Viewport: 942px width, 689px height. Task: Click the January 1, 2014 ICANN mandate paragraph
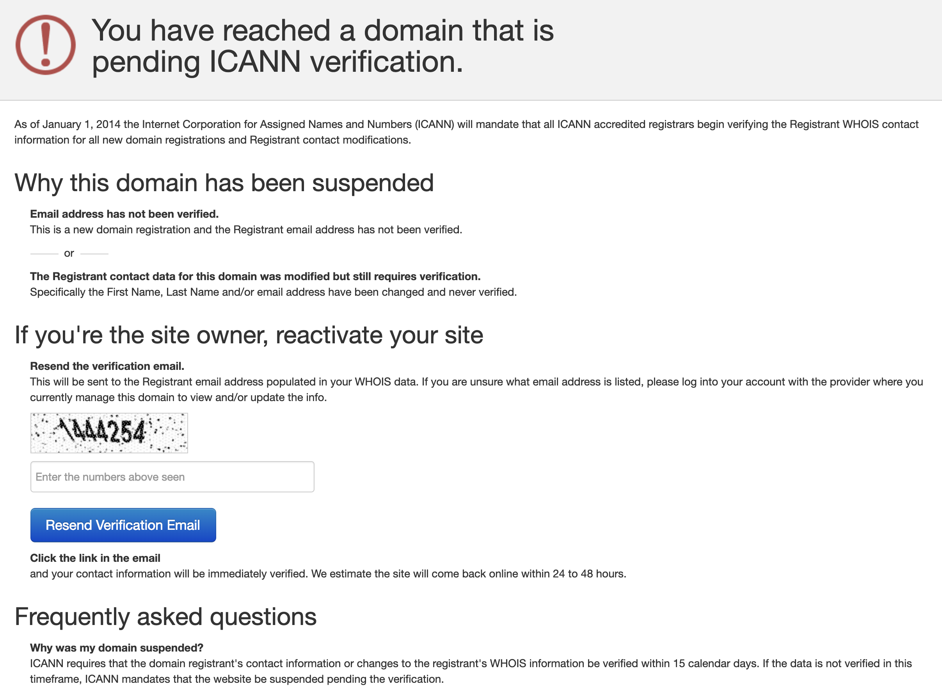[x=466, y=132]
